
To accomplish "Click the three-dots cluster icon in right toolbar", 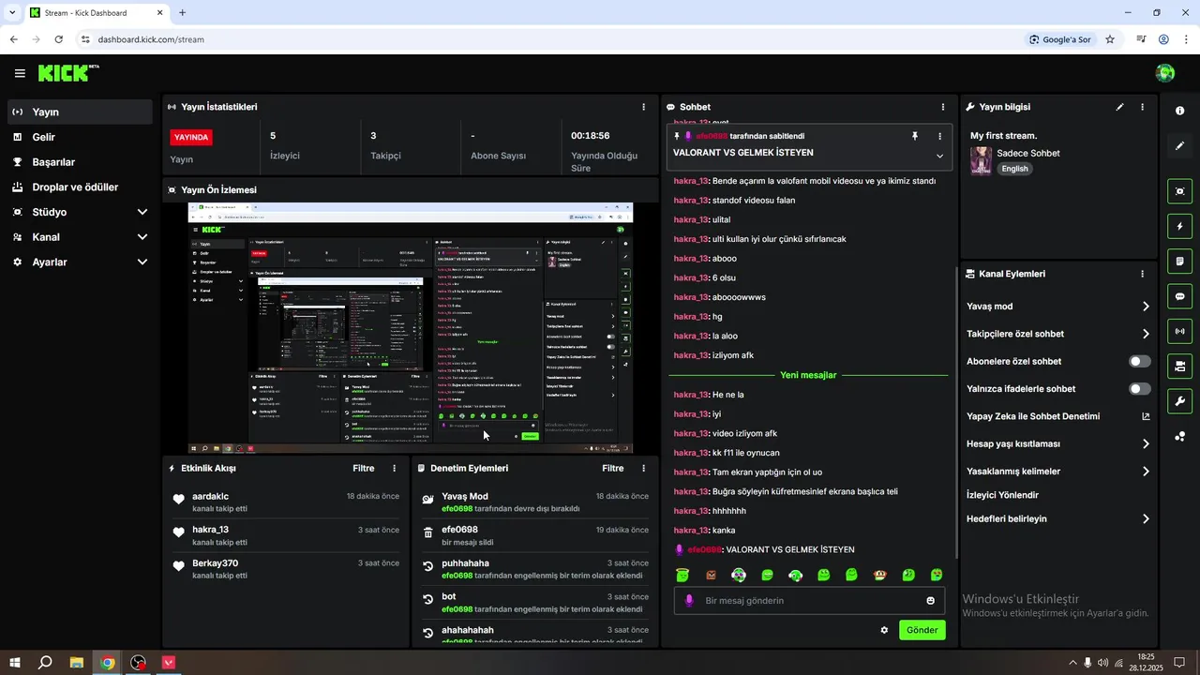I will tap(1179, 436).
